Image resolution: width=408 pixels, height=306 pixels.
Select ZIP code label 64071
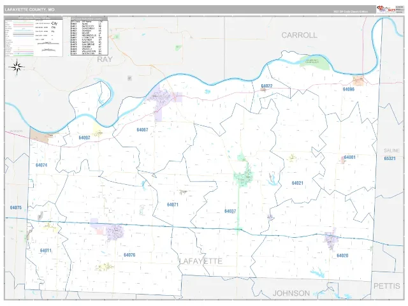(173, 205)
